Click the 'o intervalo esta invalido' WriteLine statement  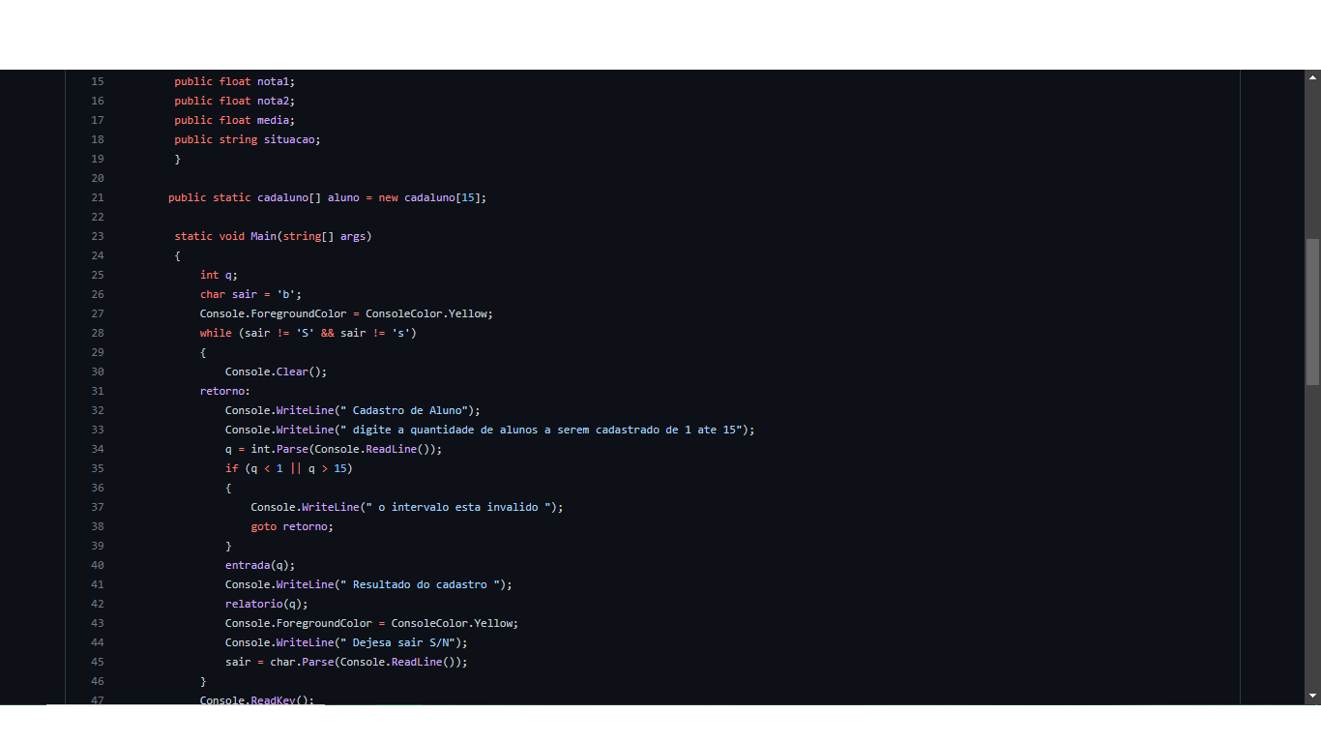(x=407, y=507)
